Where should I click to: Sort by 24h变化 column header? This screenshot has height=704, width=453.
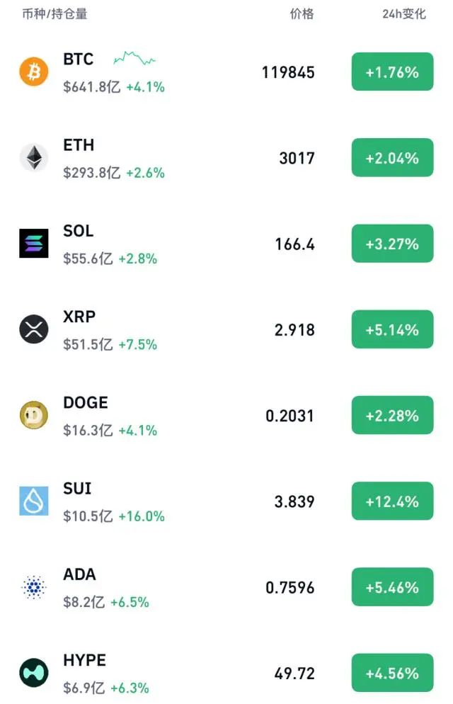coord(404,14)
